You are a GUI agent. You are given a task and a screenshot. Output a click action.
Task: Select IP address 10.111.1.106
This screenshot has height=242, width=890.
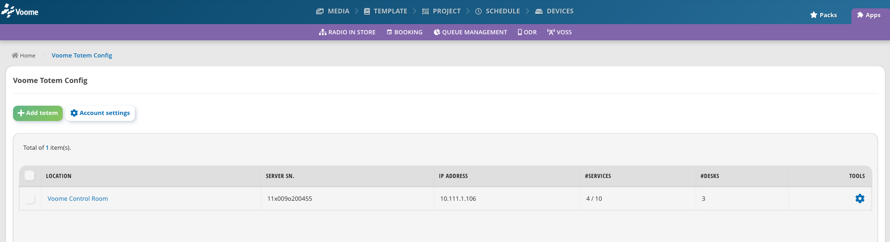tap(458, 198)
